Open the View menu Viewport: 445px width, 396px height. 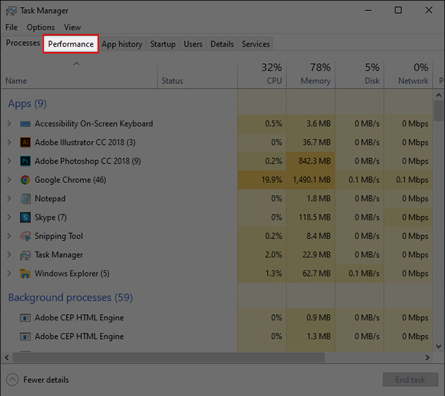coord(72,27)
